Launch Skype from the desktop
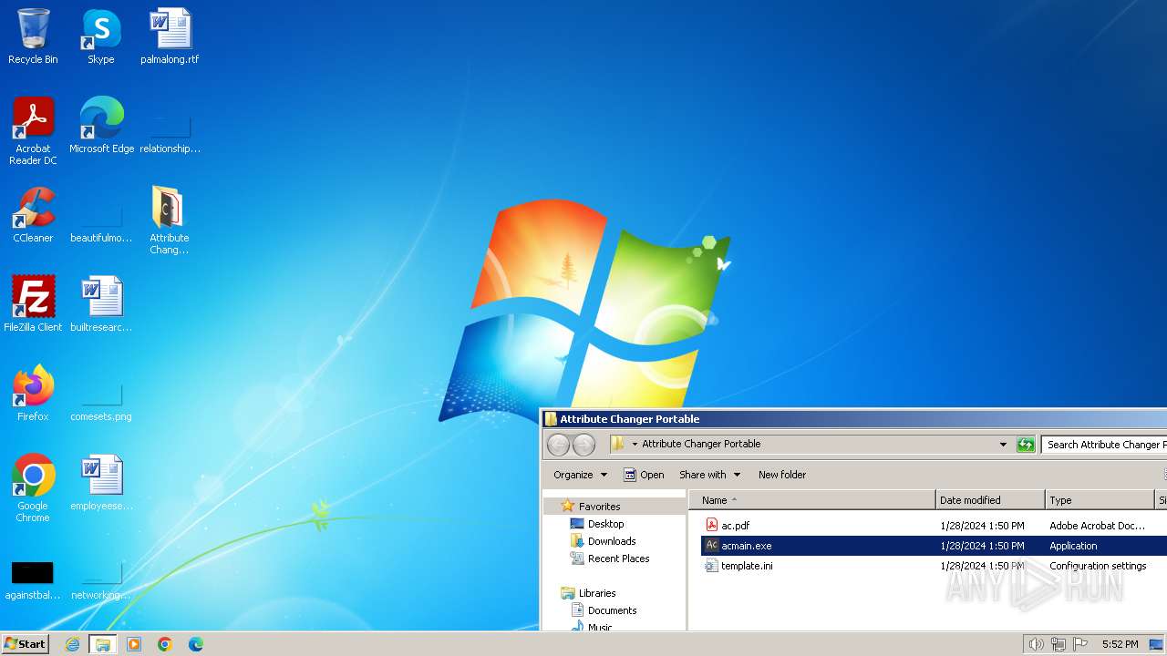 pos(101,36)
